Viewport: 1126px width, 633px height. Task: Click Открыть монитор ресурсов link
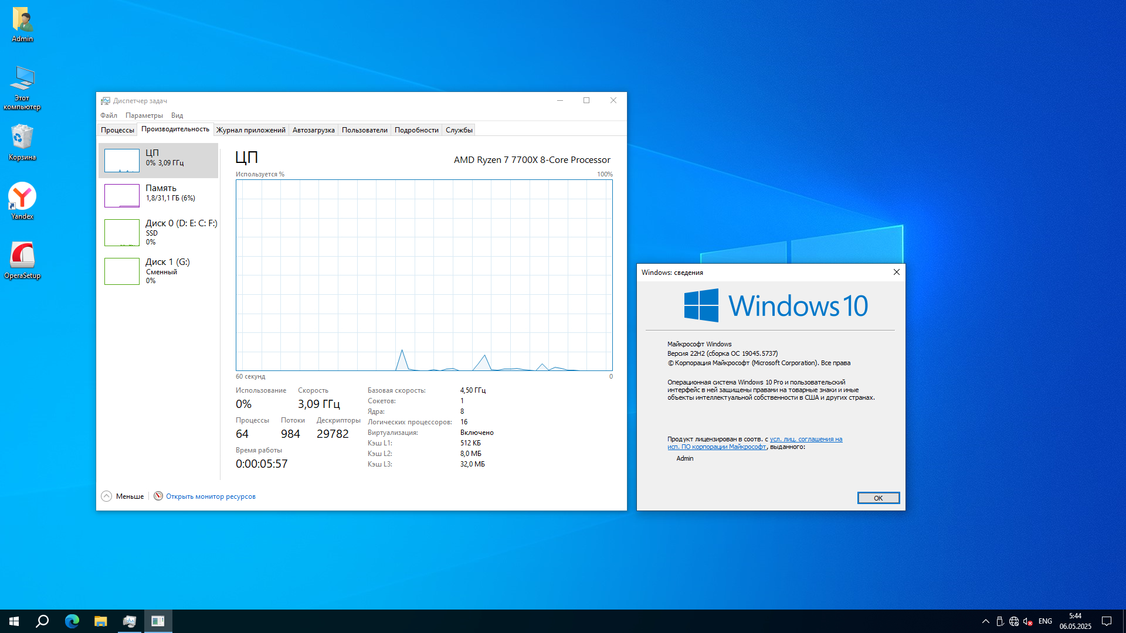(x=211, y=496)
